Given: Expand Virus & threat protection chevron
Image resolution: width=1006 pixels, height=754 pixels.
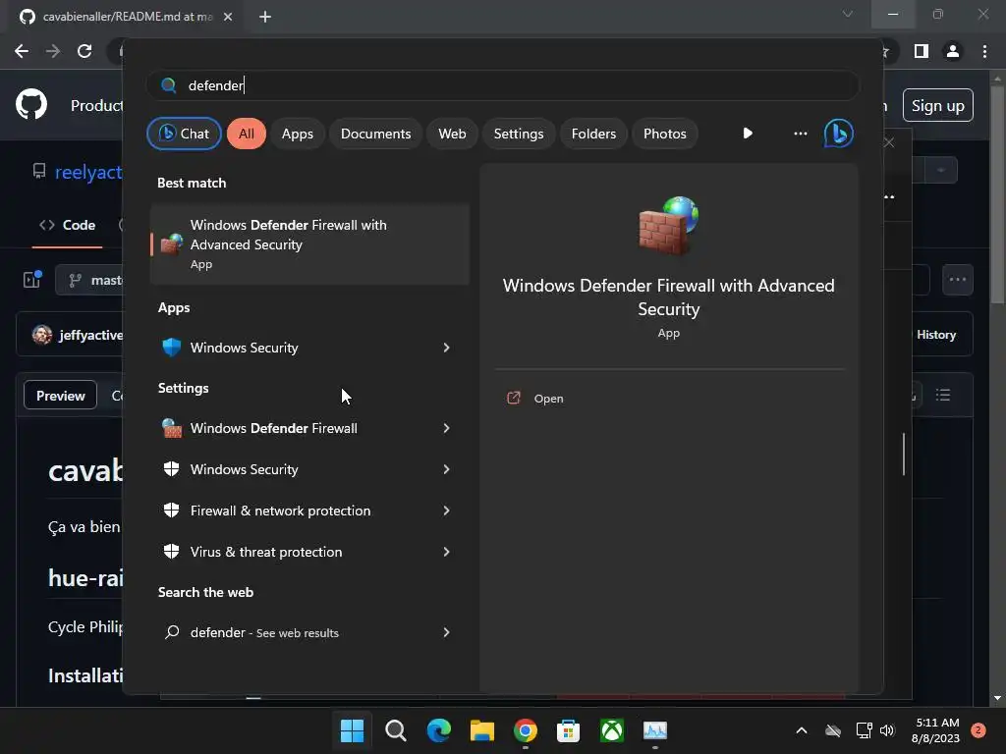Looking at the screenshot, I should [447, 552].
